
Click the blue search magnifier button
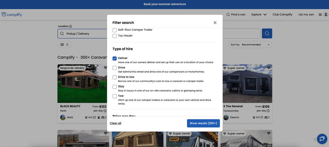click(x=267, y=34)
